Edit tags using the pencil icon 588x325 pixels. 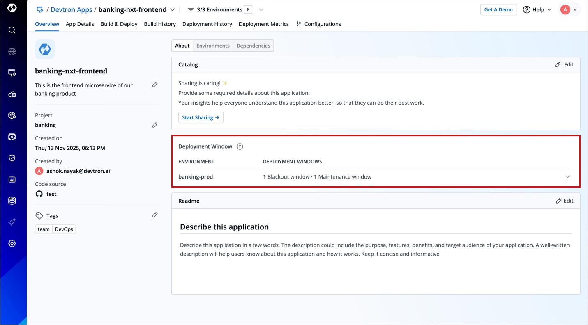pos(155,215)
